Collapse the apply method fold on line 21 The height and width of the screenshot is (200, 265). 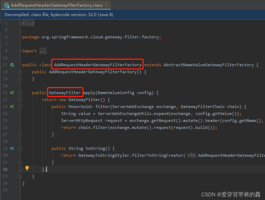tap(20, 93)
